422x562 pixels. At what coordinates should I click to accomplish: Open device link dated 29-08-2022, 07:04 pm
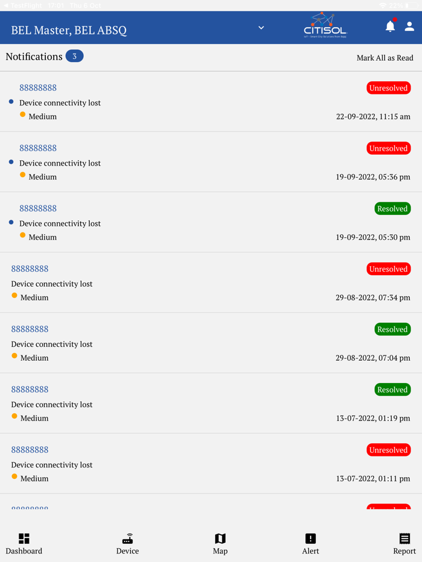point(30,329)
